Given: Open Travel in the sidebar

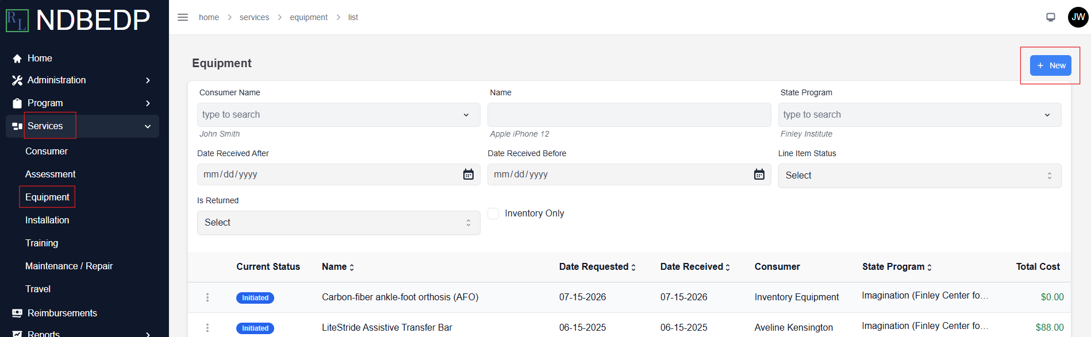Looking at the screenshot, I should click(x=38, y=289).
